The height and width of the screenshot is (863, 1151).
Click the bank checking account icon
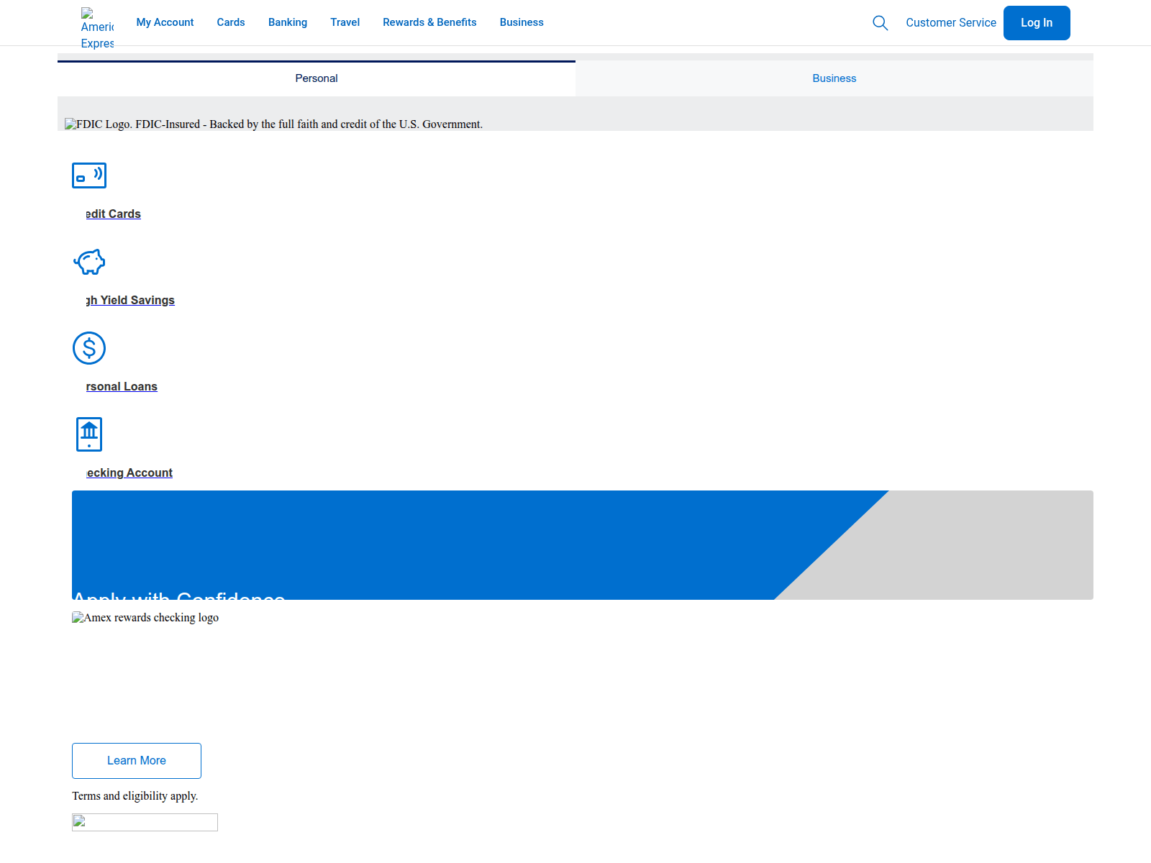tap(89, 434)
